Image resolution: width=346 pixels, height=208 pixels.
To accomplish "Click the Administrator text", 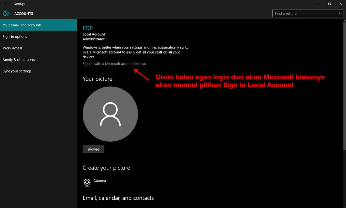I will coord(94,39).
